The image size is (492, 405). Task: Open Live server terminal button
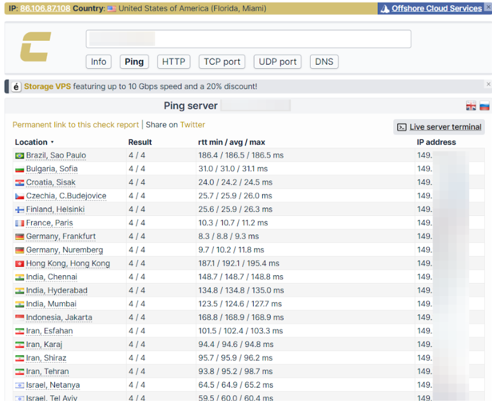[439, 127]
